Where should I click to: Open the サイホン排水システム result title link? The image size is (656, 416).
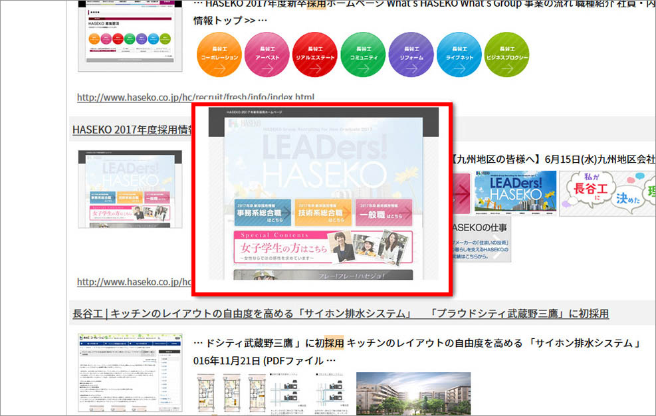340,313
